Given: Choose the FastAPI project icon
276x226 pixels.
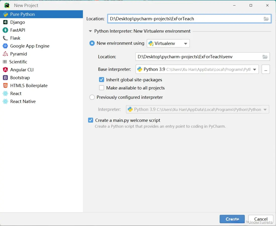Looking at the screenshot, I should coord(5,30).
